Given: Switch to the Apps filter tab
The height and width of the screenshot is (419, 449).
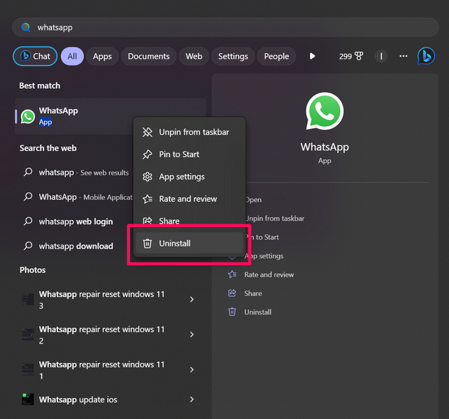Looking at the screenshot, I should 102,57.
